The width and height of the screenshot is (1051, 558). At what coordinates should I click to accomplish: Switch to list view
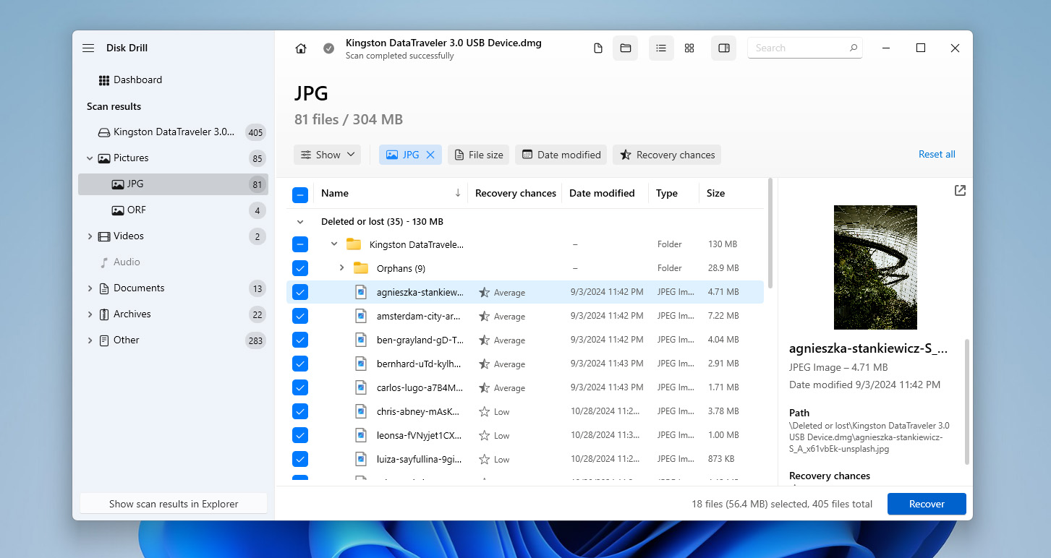660,48
